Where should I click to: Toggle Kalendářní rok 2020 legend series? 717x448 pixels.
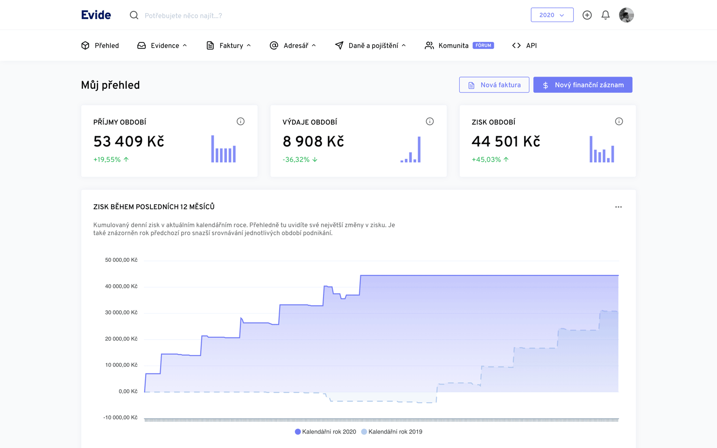325,432
